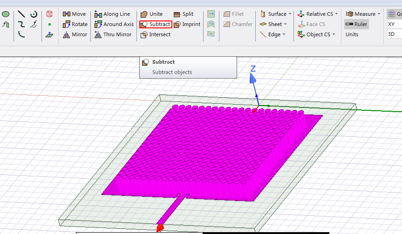Duplicate Thru Mirror

pyautogui.click(x=113, y=34)
